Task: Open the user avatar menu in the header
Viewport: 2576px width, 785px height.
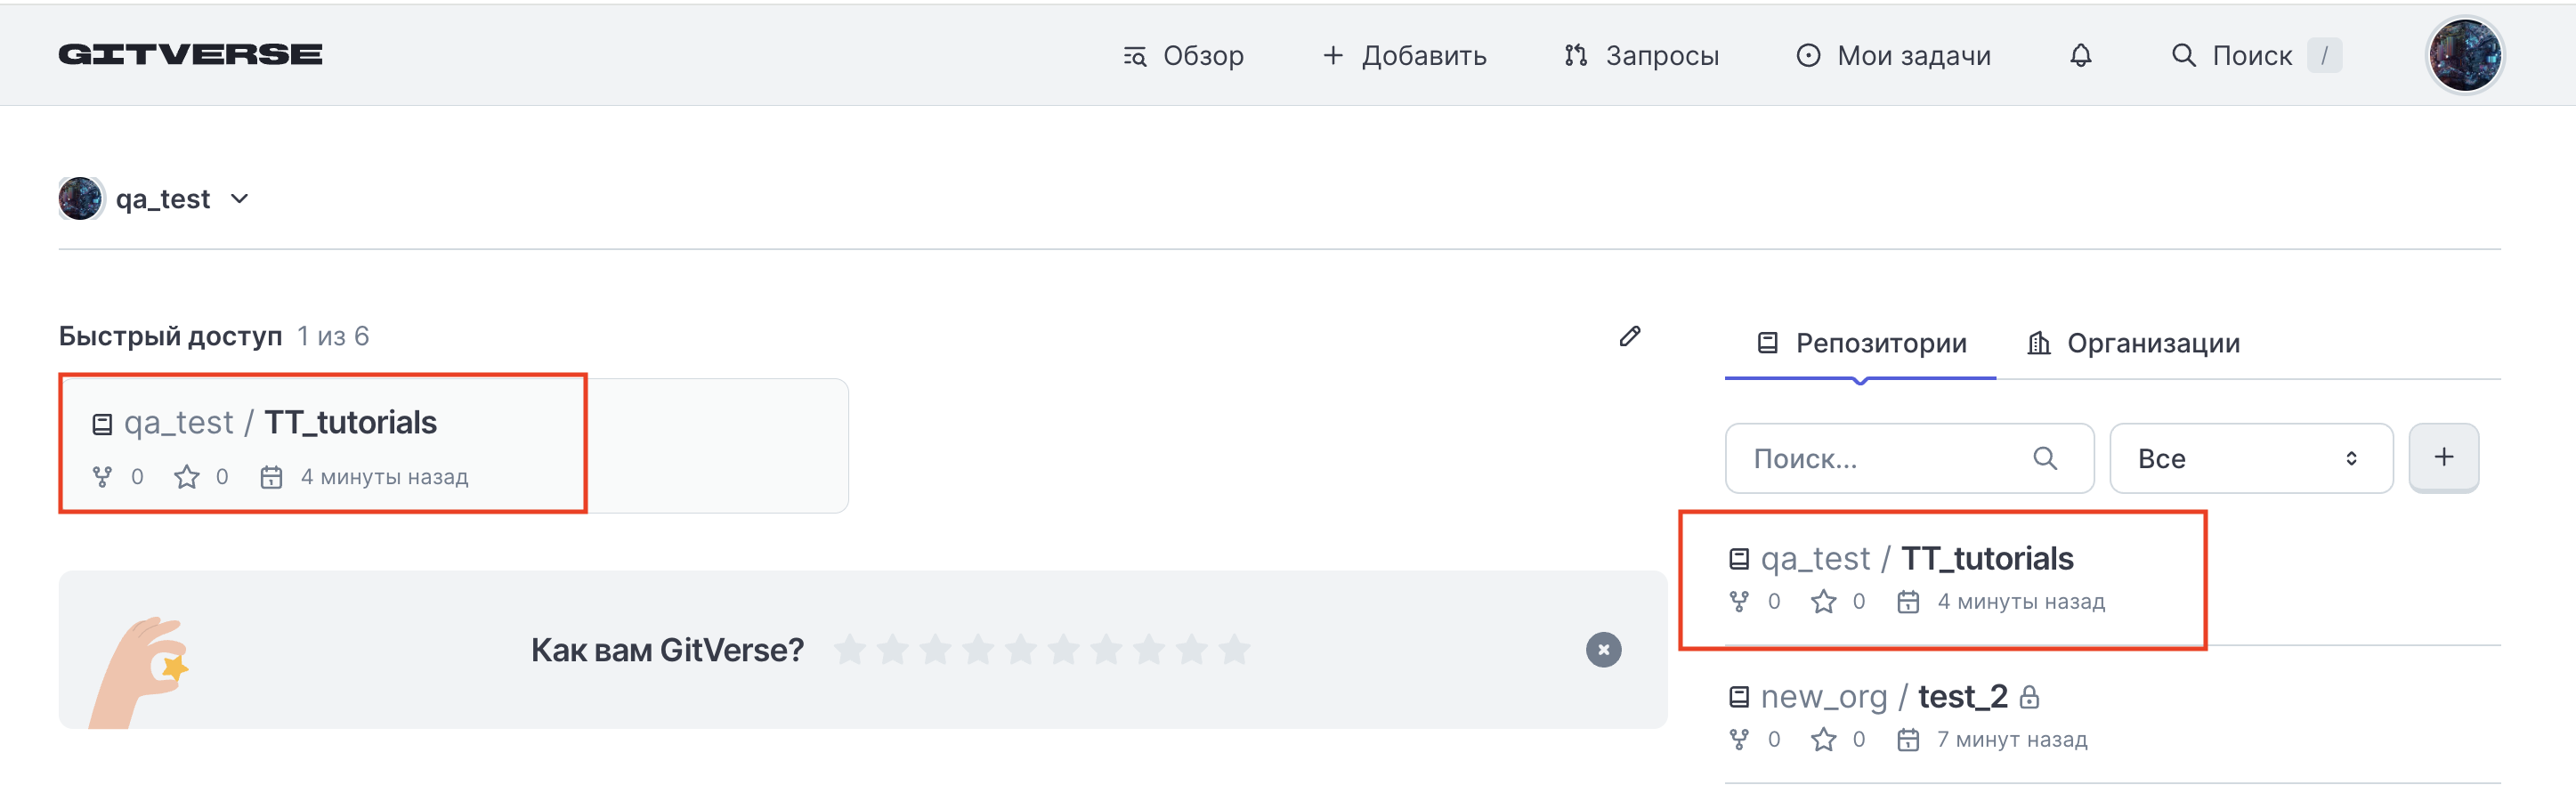Action: (x=2464, y=55)
